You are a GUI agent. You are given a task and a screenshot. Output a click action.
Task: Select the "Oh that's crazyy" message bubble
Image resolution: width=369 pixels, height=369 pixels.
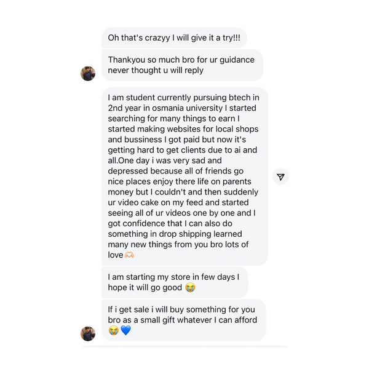tap(173, 37)
